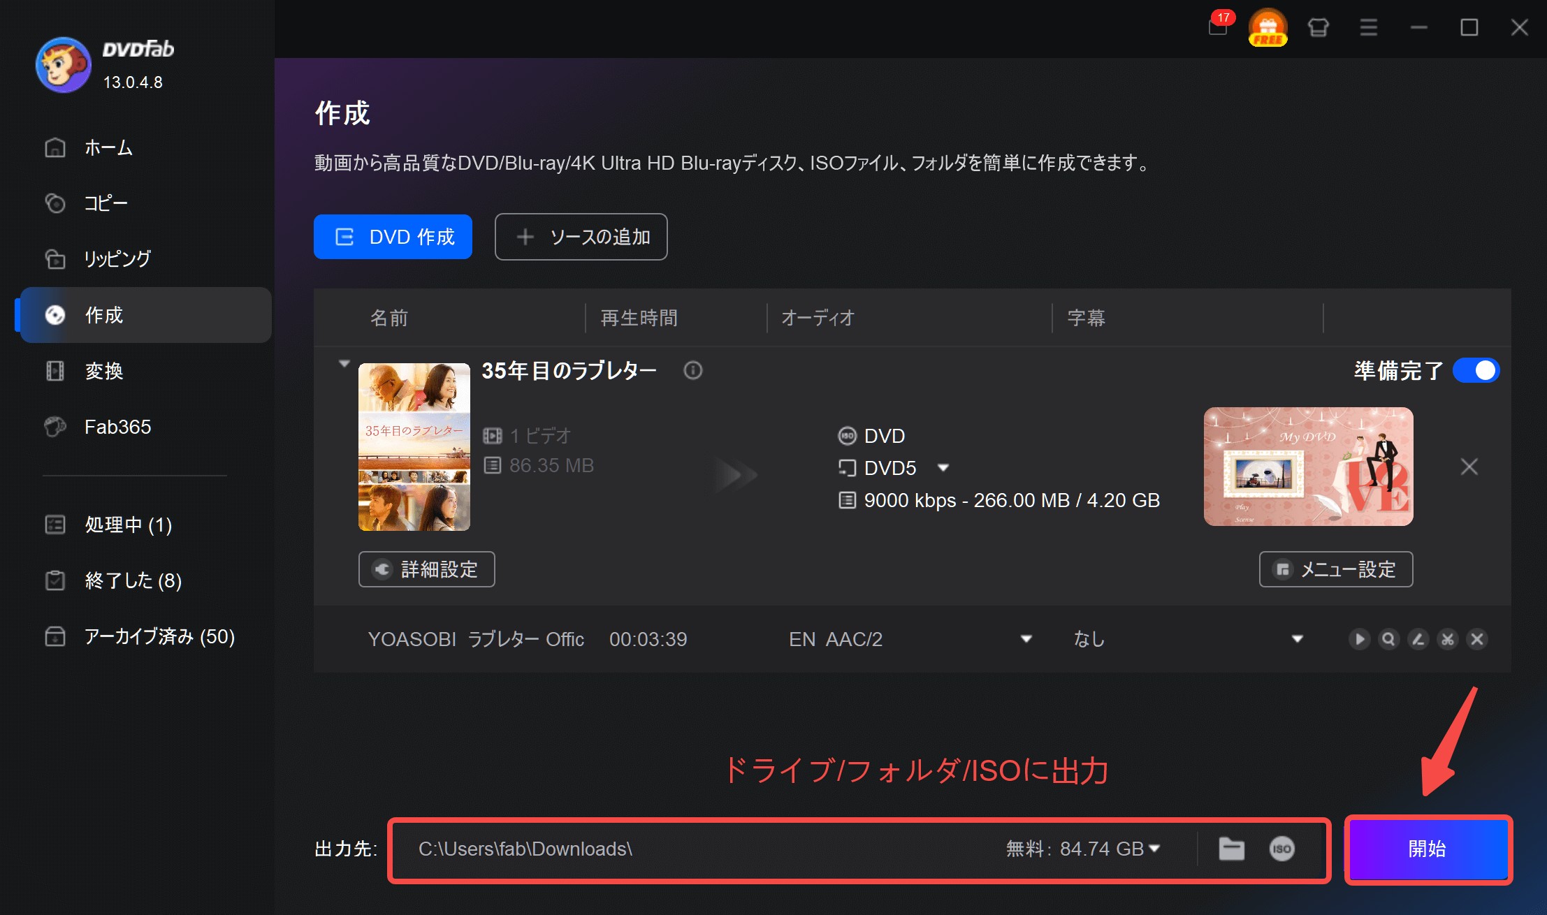Expand the DVD5 output size dropdown
This screenshot has width=1547, height=915.
pyautogui.click(x=943, y=468)
